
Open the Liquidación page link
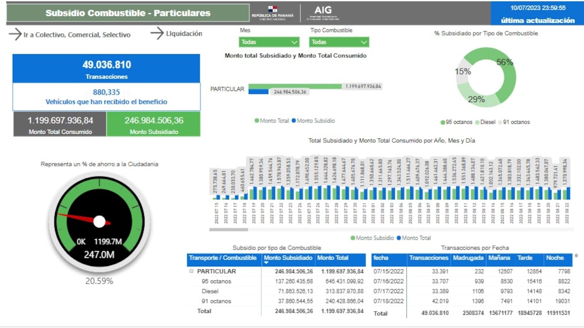point(184,34)
